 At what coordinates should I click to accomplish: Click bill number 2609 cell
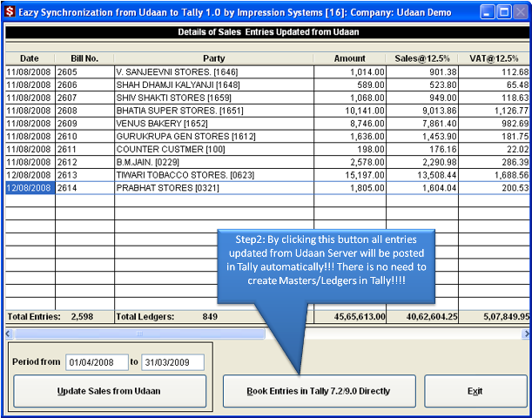pyautogui.click(x=84, y=124)
